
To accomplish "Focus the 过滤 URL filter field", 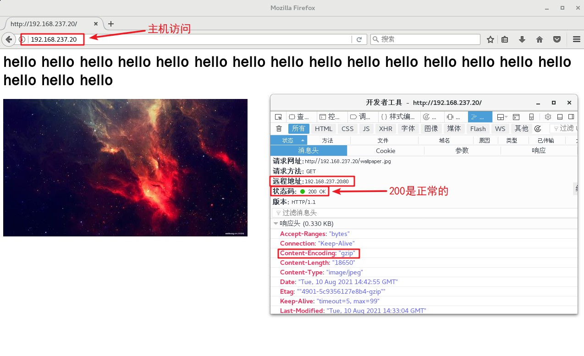I will 563,129.
